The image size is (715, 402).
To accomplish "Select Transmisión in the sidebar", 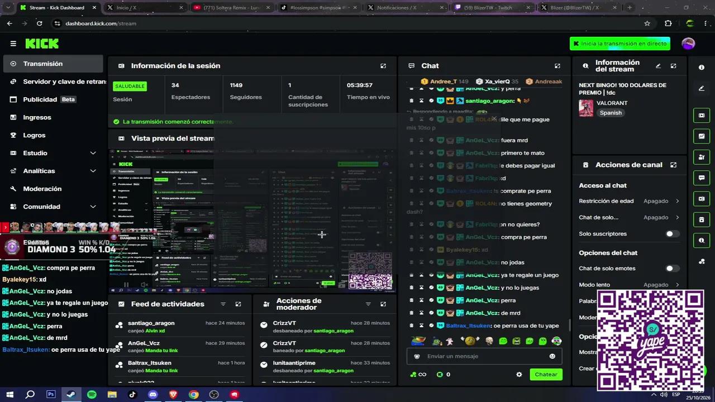I will coord(54,64).
